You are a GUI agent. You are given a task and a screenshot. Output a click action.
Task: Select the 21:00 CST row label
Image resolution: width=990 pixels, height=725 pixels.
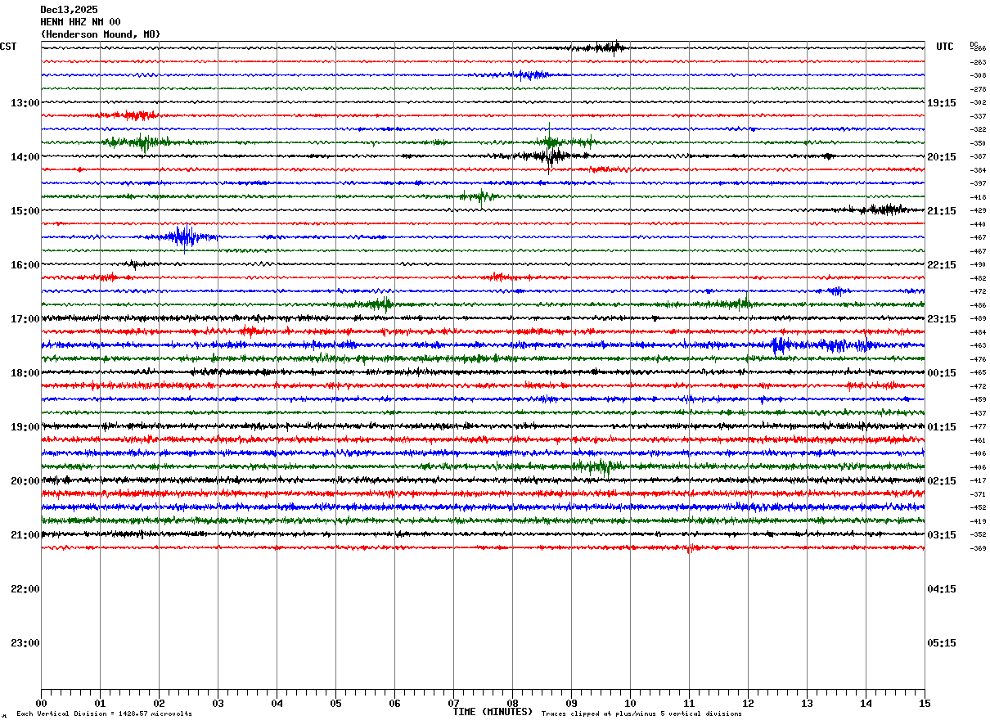tap(25, 535)
